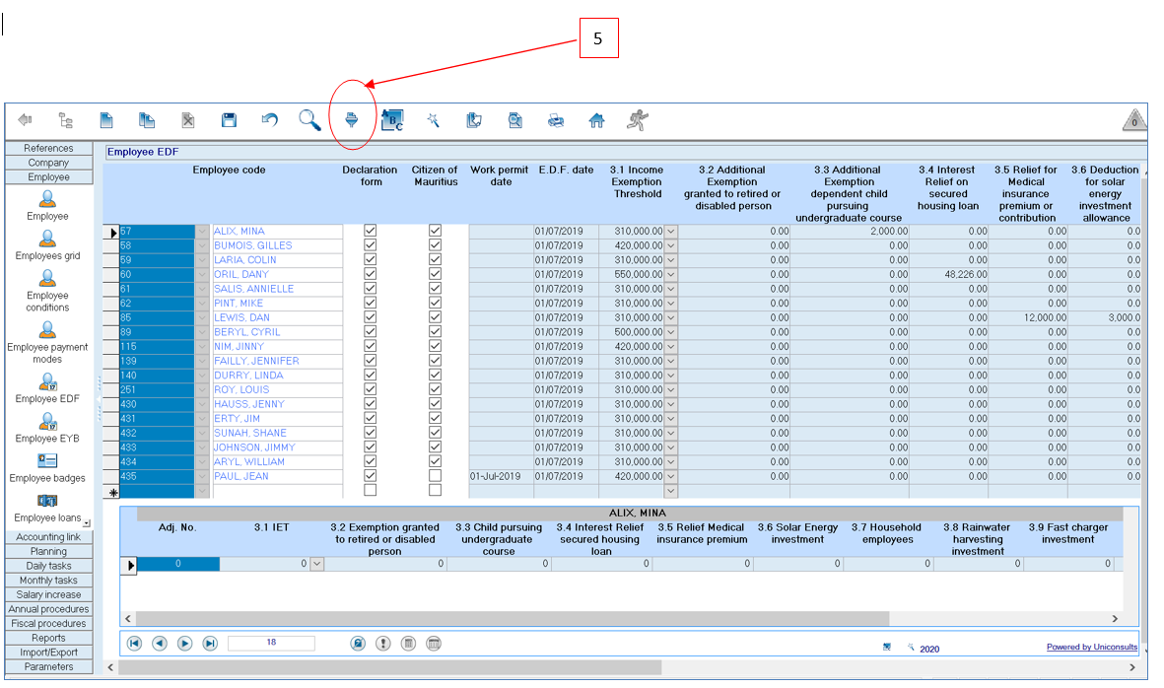
Task: Open the Company menu section
Action: 49,163
